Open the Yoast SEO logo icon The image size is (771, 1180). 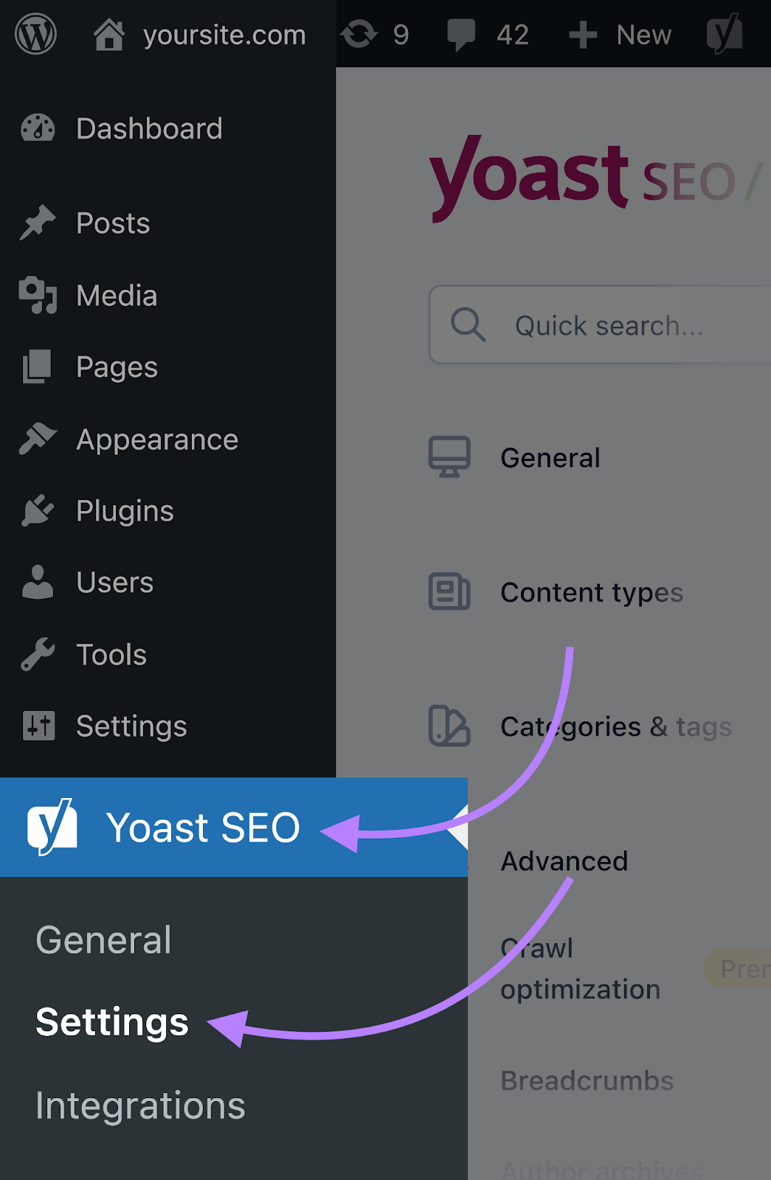pos(52,827)
